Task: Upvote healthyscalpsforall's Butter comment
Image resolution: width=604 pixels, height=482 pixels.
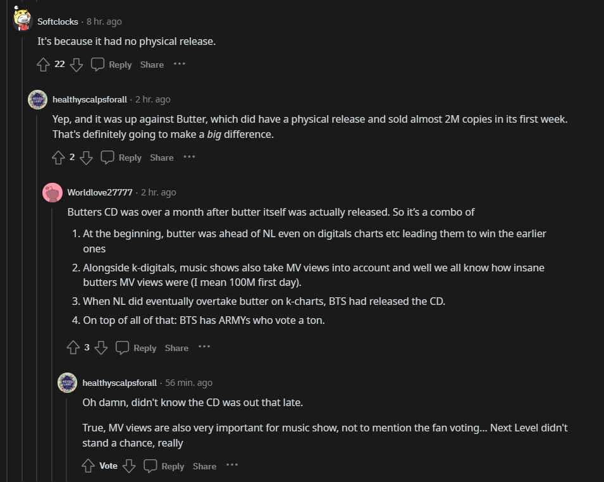Action: (58, 158)
